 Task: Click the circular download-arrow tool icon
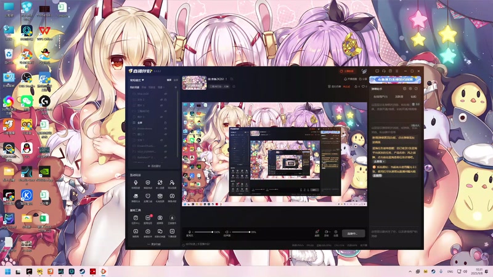(172, 218)
